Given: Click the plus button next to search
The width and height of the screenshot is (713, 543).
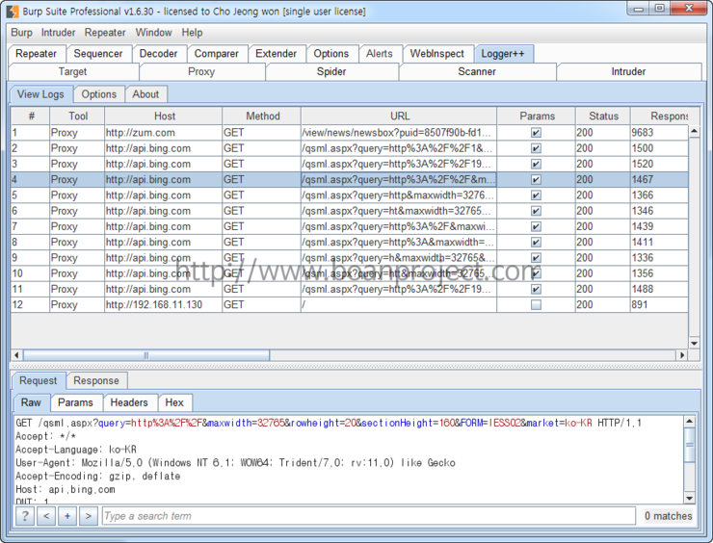Looking at the screenshot, I should [67, 516].
